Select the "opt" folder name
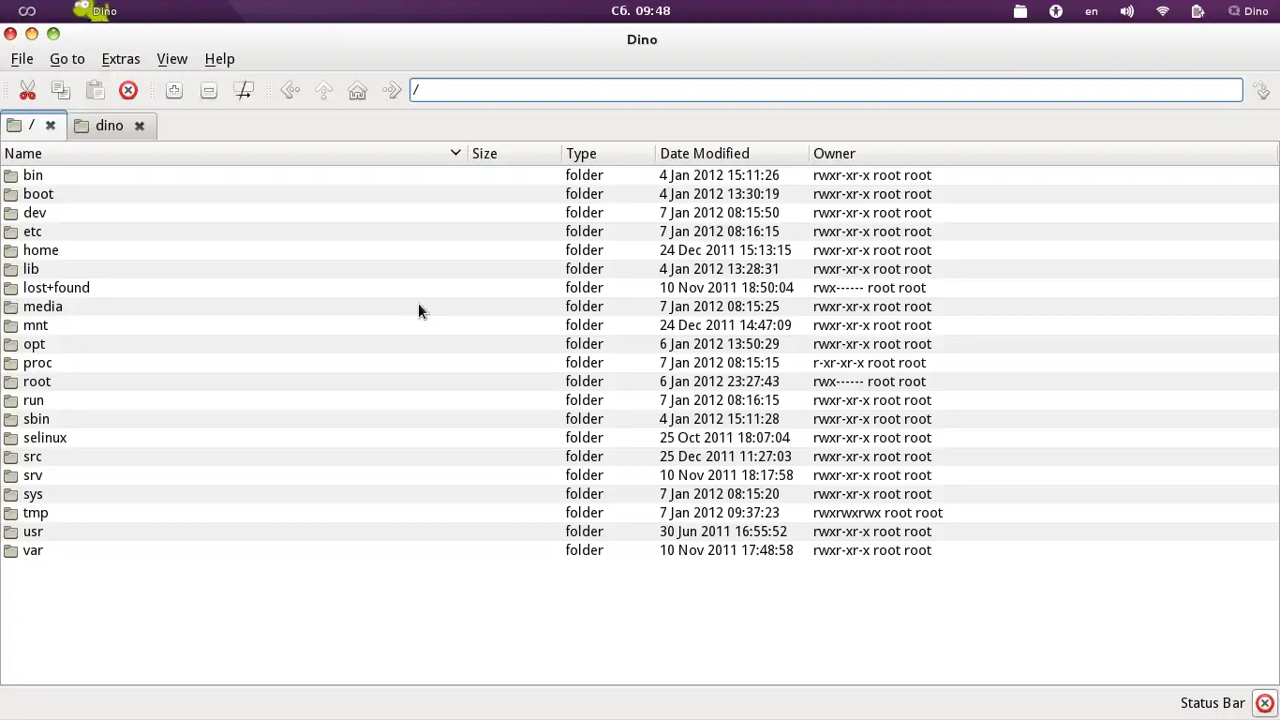Viewport: 1280px width, 720px height. [x=34, y=344]
